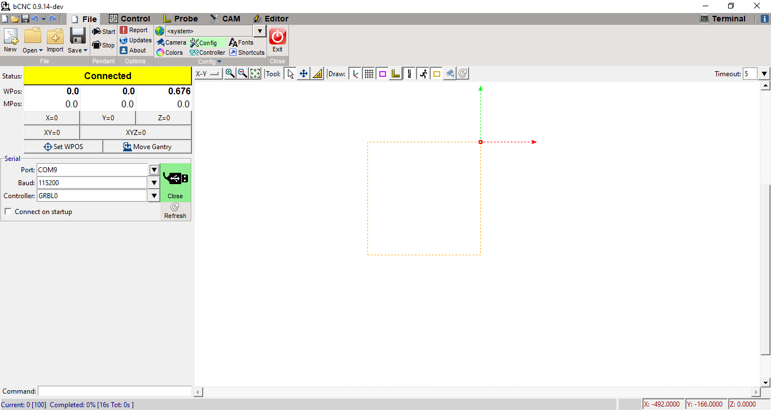The height and width of the screenshot is (410, 771).
Task: Expand the Config group options
Action: (210, 62)
